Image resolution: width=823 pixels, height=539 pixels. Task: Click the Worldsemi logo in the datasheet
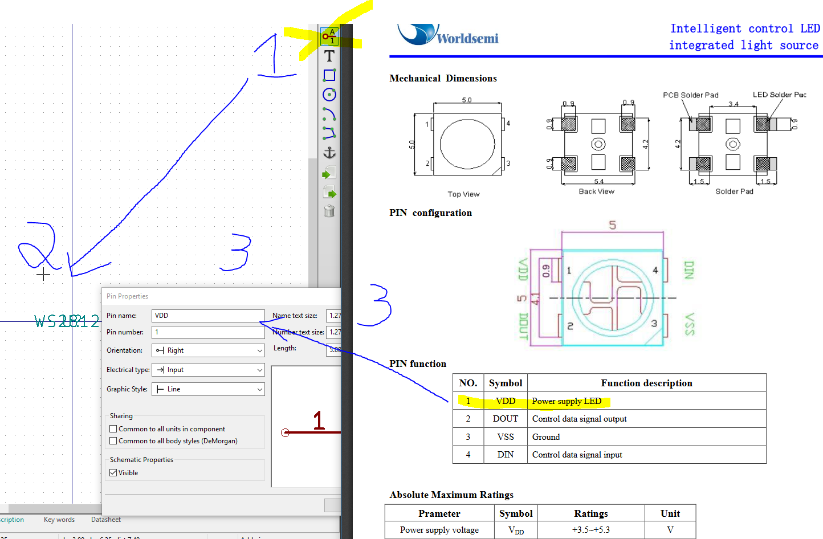[448, 34]
